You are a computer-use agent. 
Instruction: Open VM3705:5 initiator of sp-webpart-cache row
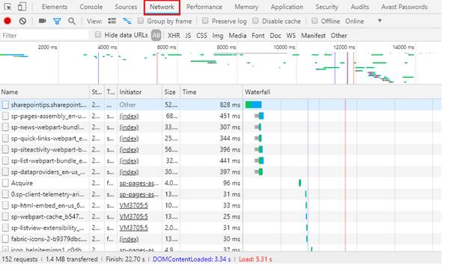pos(133,217)
